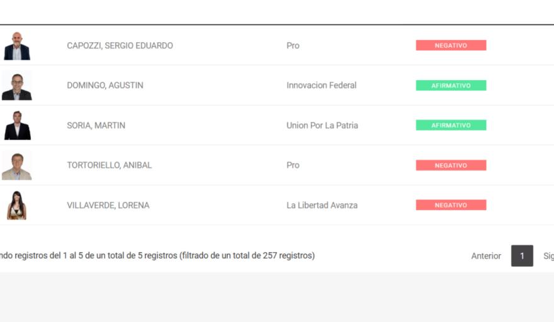Image resolution: width=554 pixels, height=322 pixels.
Task: Select page 1 in pagination
Action: tap(522, 256)
